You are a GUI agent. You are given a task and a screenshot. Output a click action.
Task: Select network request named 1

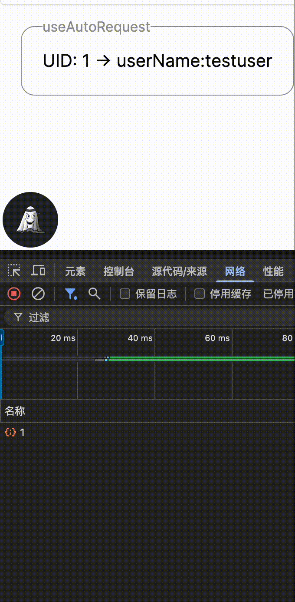(147, 432)
